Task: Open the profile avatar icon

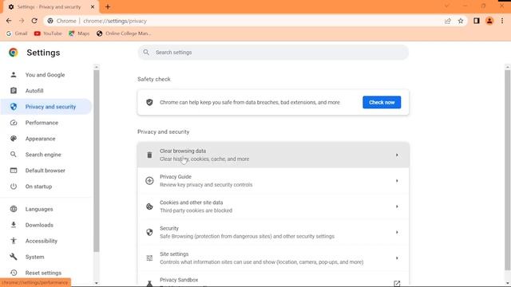Action: coord(489,21)
